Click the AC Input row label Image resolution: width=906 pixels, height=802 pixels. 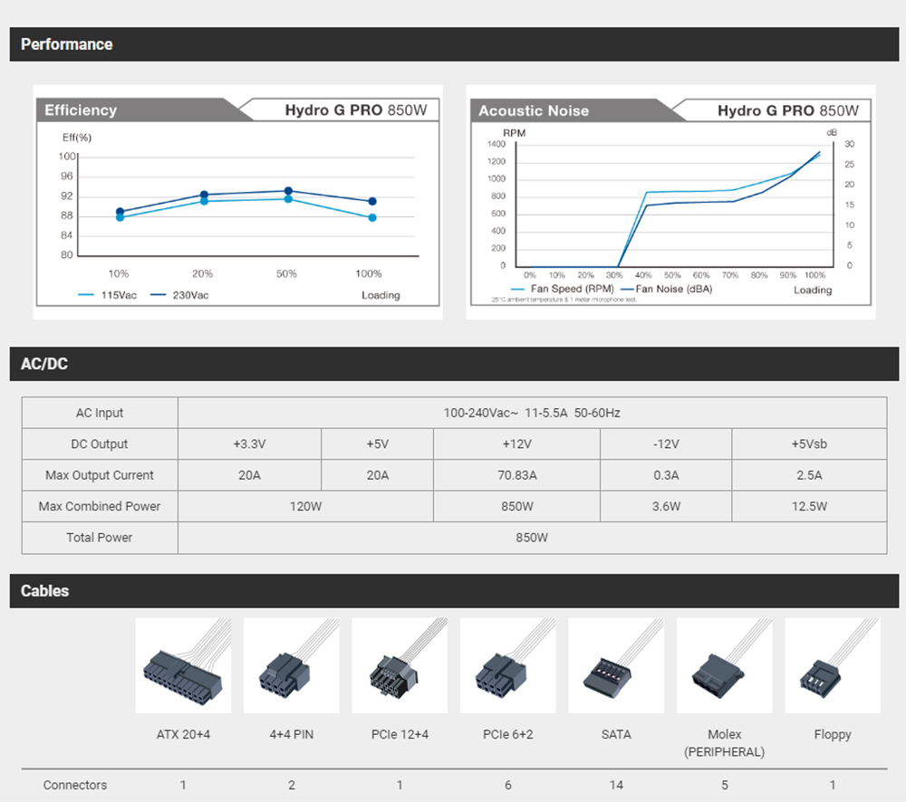pos(100,413)
